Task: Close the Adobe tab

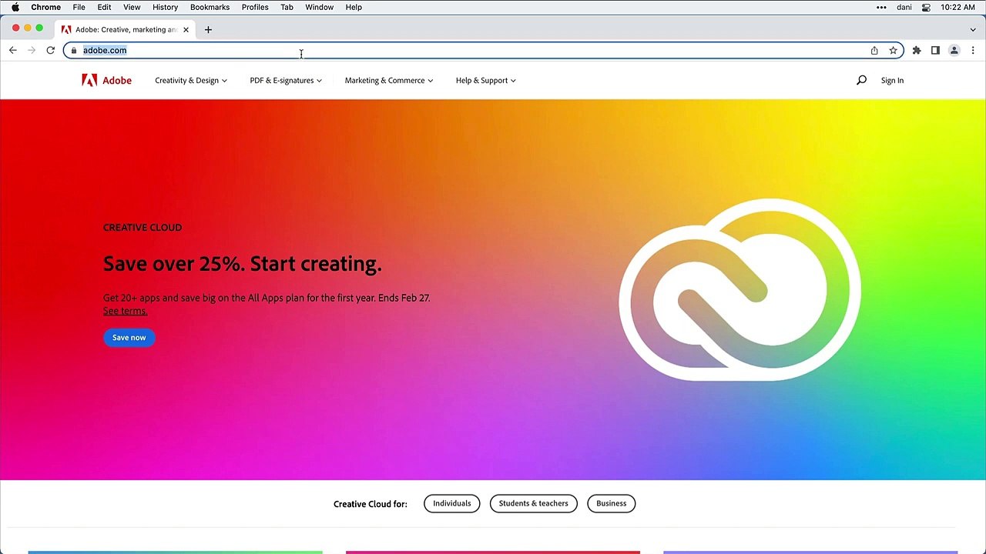Action: click(x=186, y=29)
